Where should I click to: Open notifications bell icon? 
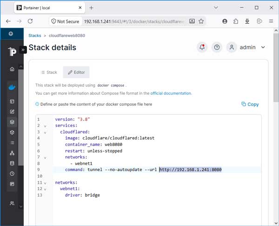click(x=202, y=47)
